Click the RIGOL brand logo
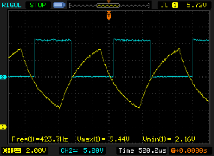 [12, 5]
